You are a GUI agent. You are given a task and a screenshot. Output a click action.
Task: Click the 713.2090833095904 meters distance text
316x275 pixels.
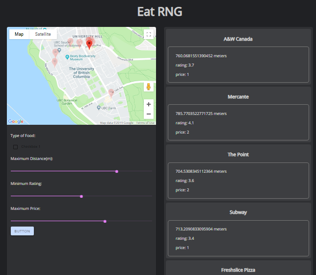tap(201, 229)
